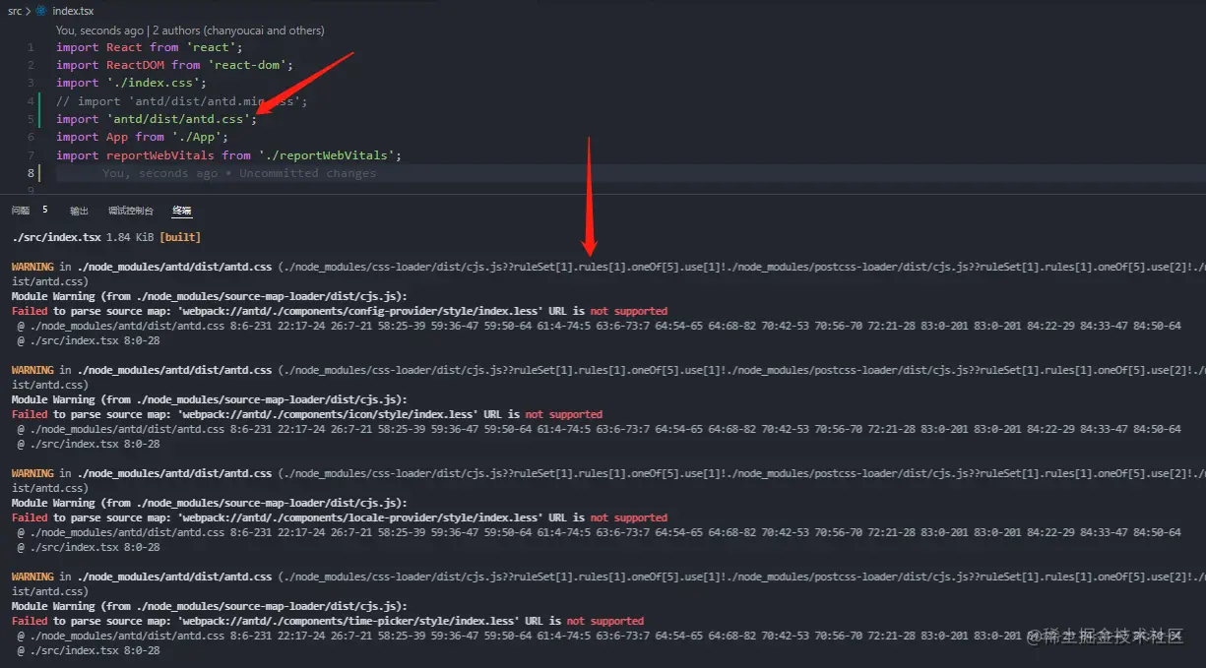Click the GitLens blame annotation on line 8
Viewport: 1206px width, 668px height.
click(240, 172)
